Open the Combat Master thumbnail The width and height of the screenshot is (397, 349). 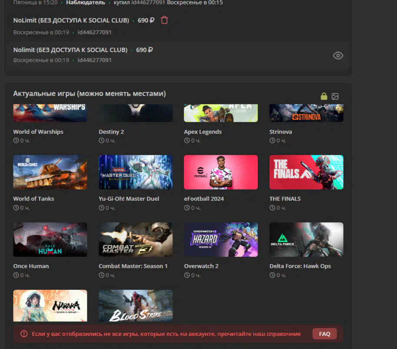coord(136,239)
